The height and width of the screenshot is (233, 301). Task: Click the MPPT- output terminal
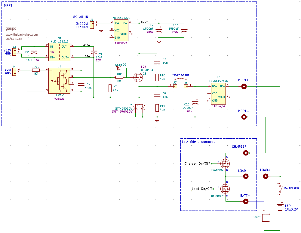tap(244, 117)
